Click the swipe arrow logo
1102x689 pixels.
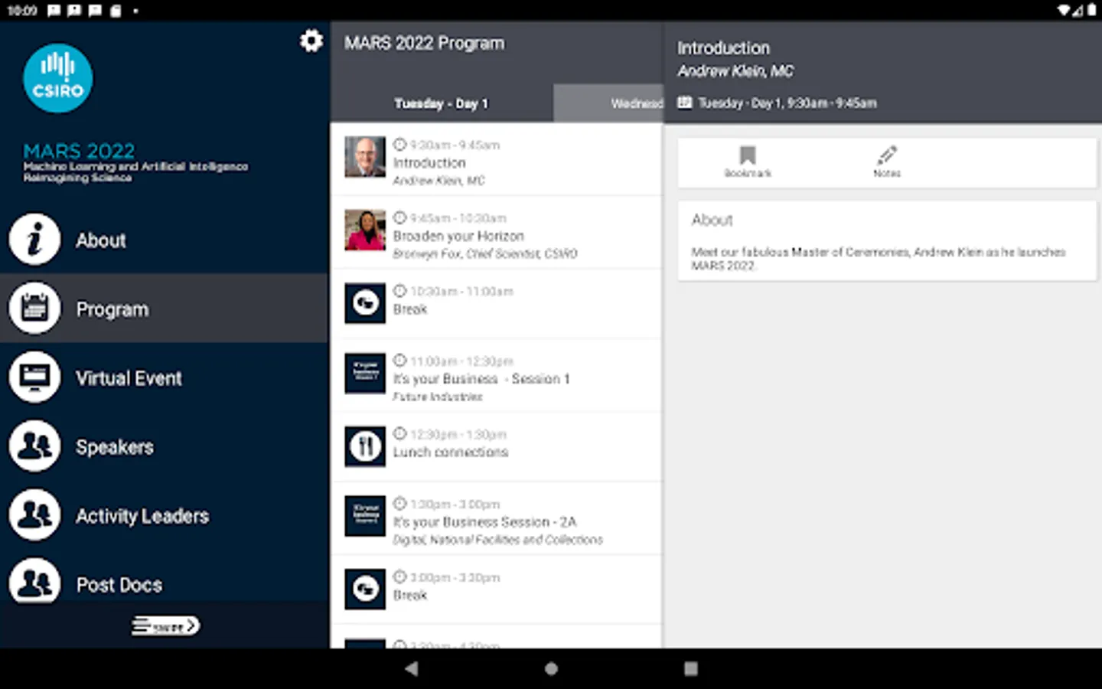(x=166, y=625)
